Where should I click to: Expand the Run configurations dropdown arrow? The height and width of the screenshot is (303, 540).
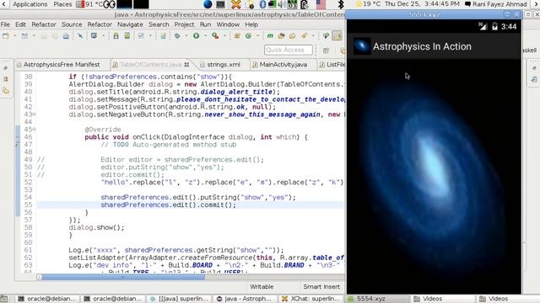click(205, 35)
